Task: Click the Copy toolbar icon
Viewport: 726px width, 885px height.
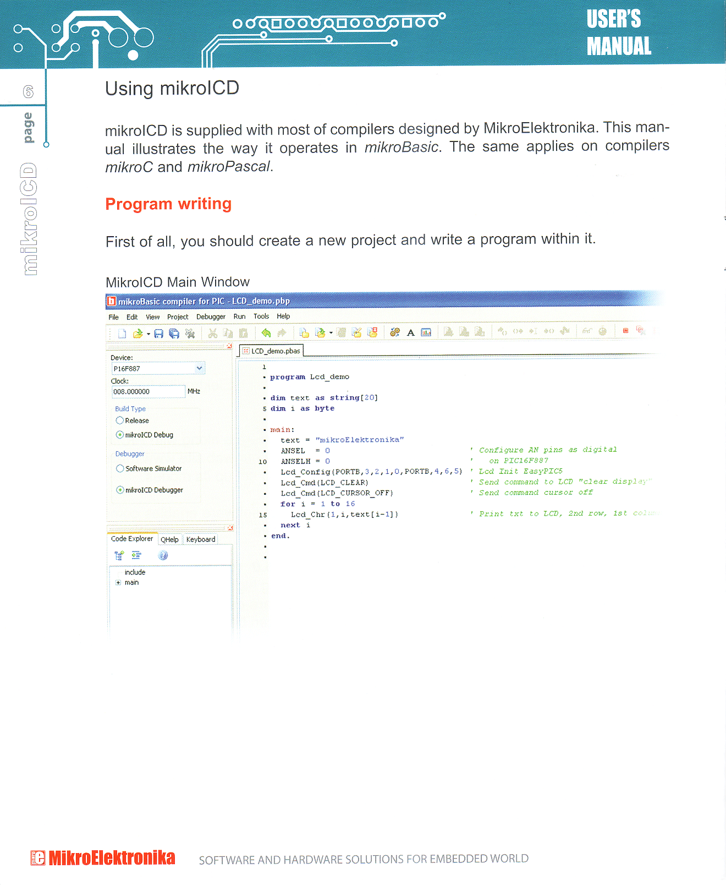Action: [228, 334]
